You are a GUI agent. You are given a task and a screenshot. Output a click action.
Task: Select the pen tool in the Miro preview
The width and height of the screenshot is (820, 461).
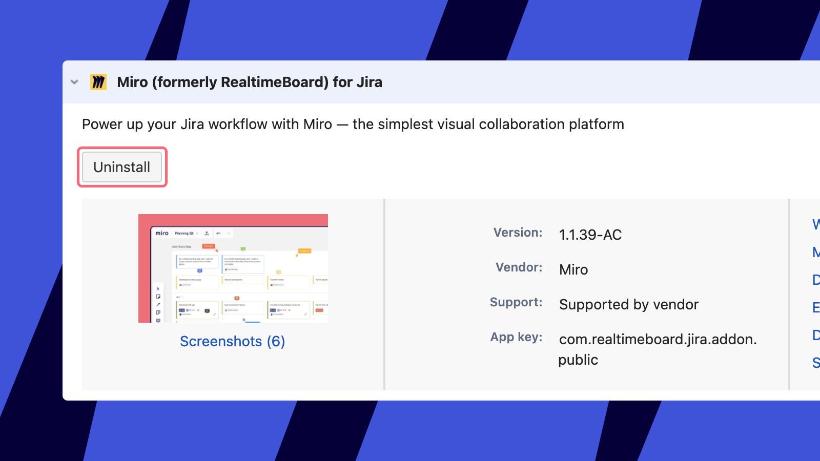coord(158,305)
